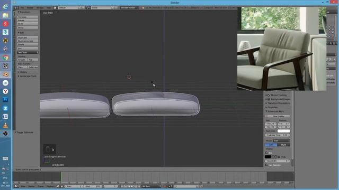Select Right mouse position toggle
This screenshot has height=190, width=339.
[x=283, y=145]
